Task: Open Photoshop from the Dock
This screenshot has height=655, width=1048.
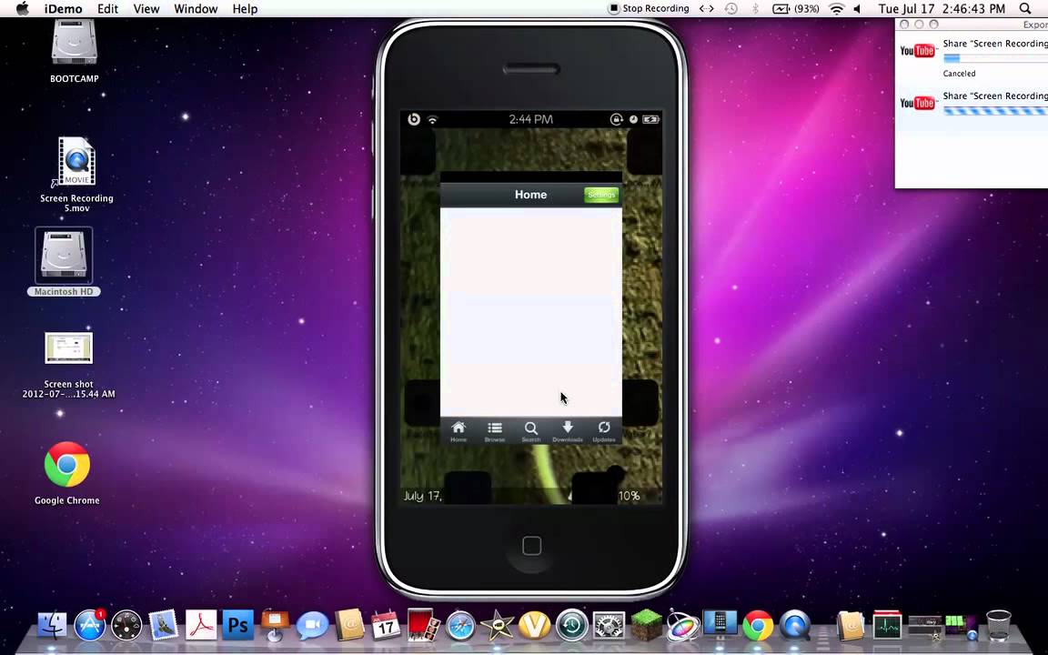Action: [x=238, y=626]
